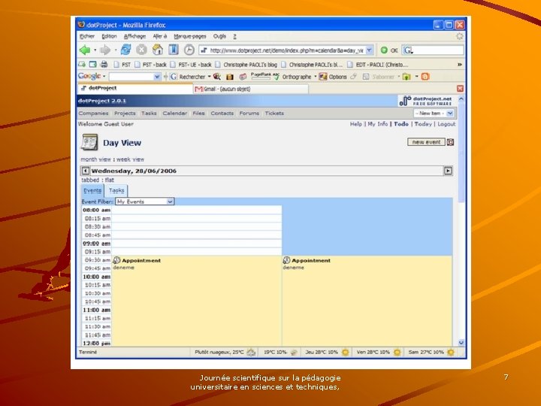The width and height of the screenshot is (541, 406).
Task: Click the new event button
Action: (427, 142)
